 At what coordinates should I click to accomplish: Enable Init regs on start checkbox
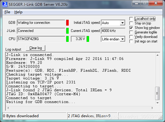click(131, 41)
